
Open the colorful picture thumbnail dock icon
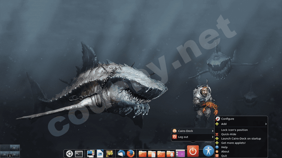[109, 154]
